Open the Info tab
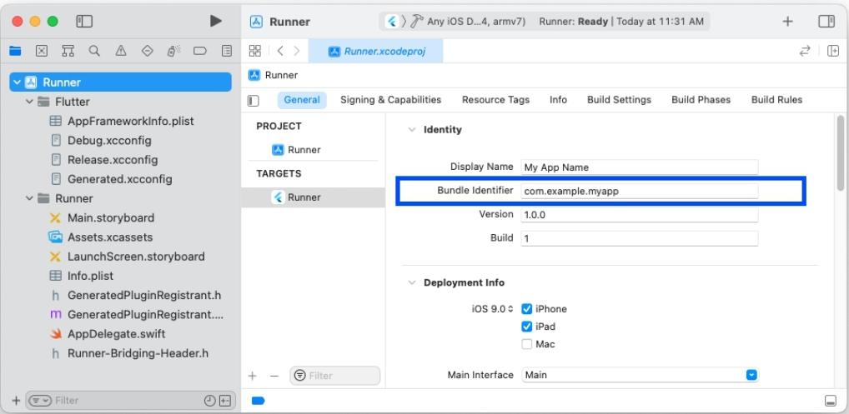The width and height of the screenshot is (849, 414). coord(558,100)
